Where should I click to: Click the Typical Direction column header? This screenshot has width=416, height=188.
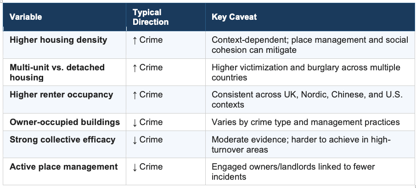(x=151, y=17)
